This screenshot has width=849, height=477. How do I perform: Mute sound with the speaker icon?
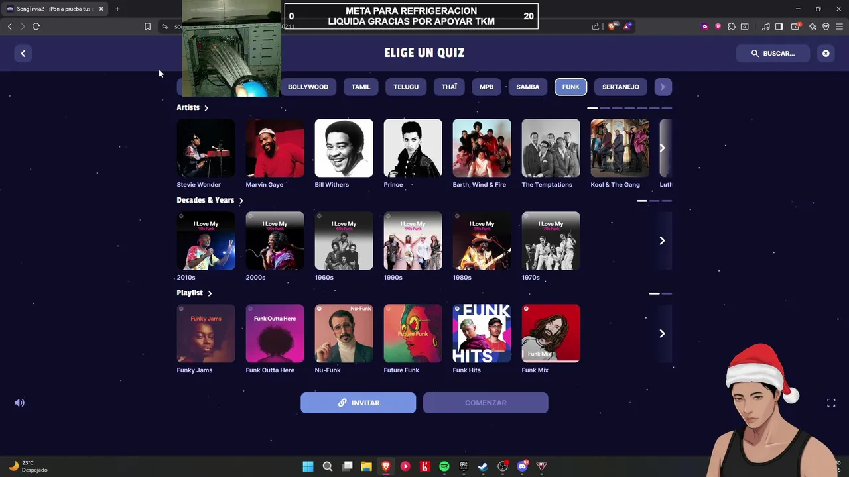click(19, 403)
